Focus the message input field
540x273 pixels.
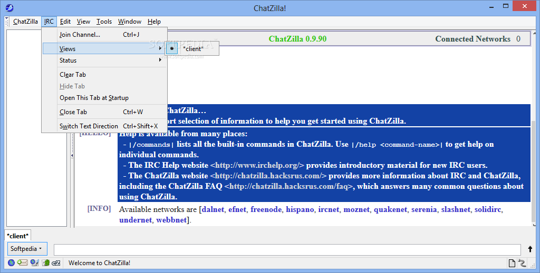point(287,250)
